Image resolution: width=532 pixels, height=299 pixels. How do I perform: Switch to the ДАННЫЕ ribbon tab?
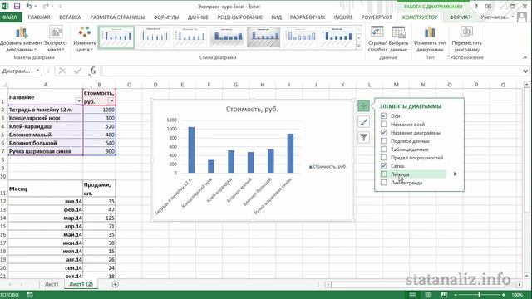[198, 17]
